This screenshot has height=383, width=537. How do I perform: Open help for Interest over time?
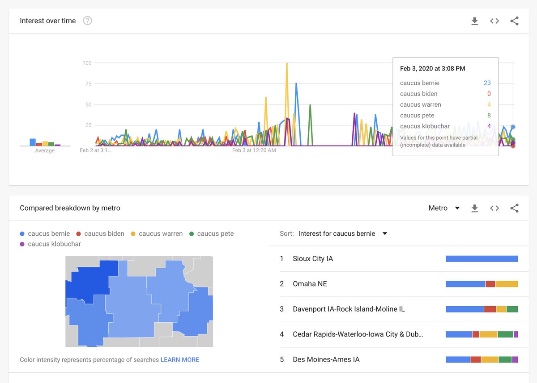(x=88, y=21)
